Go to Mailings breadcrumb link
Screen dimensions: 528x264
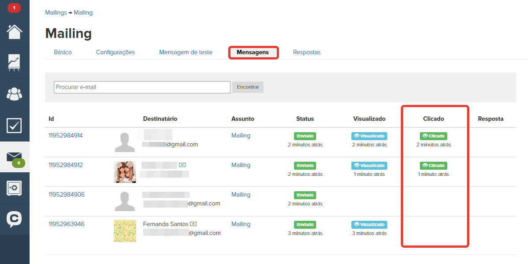56,12
